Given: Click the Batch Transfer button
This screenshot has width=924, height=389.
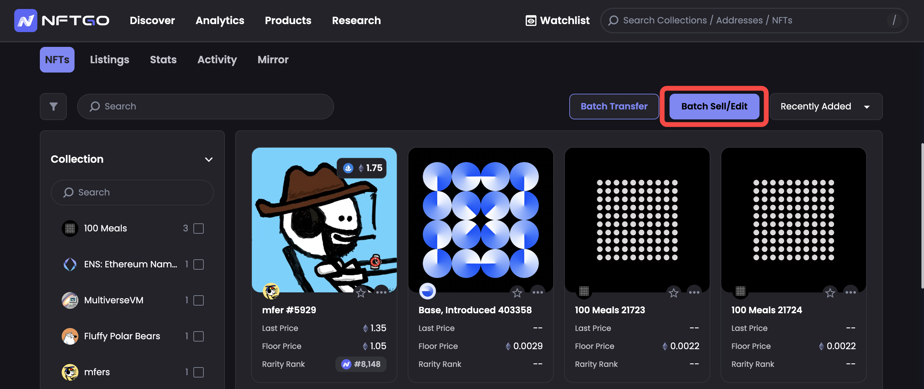Looking at the screenshot, I should [613, 106].
